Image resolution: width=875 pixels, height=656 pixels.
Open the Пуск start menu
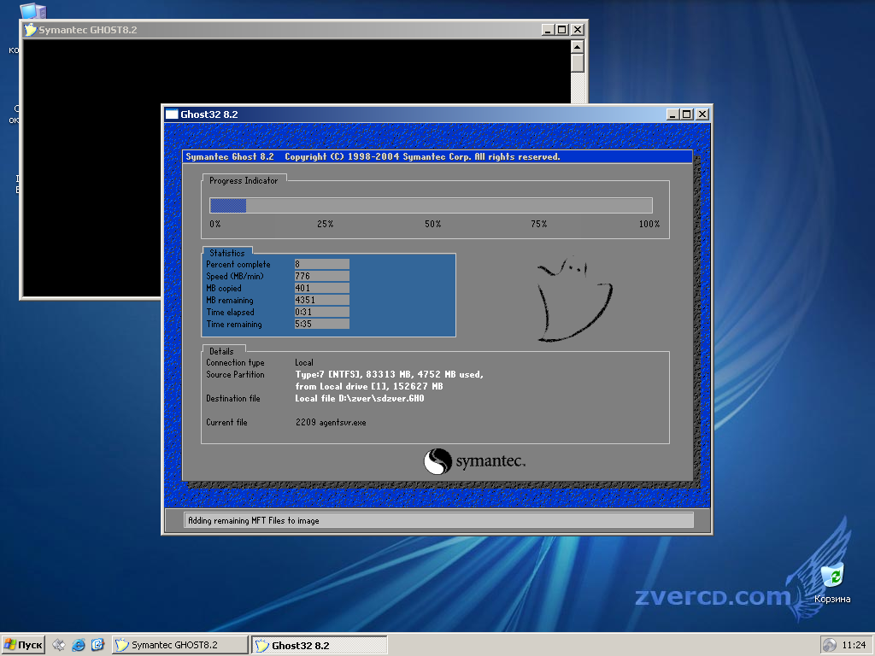[x=23, y=645]
